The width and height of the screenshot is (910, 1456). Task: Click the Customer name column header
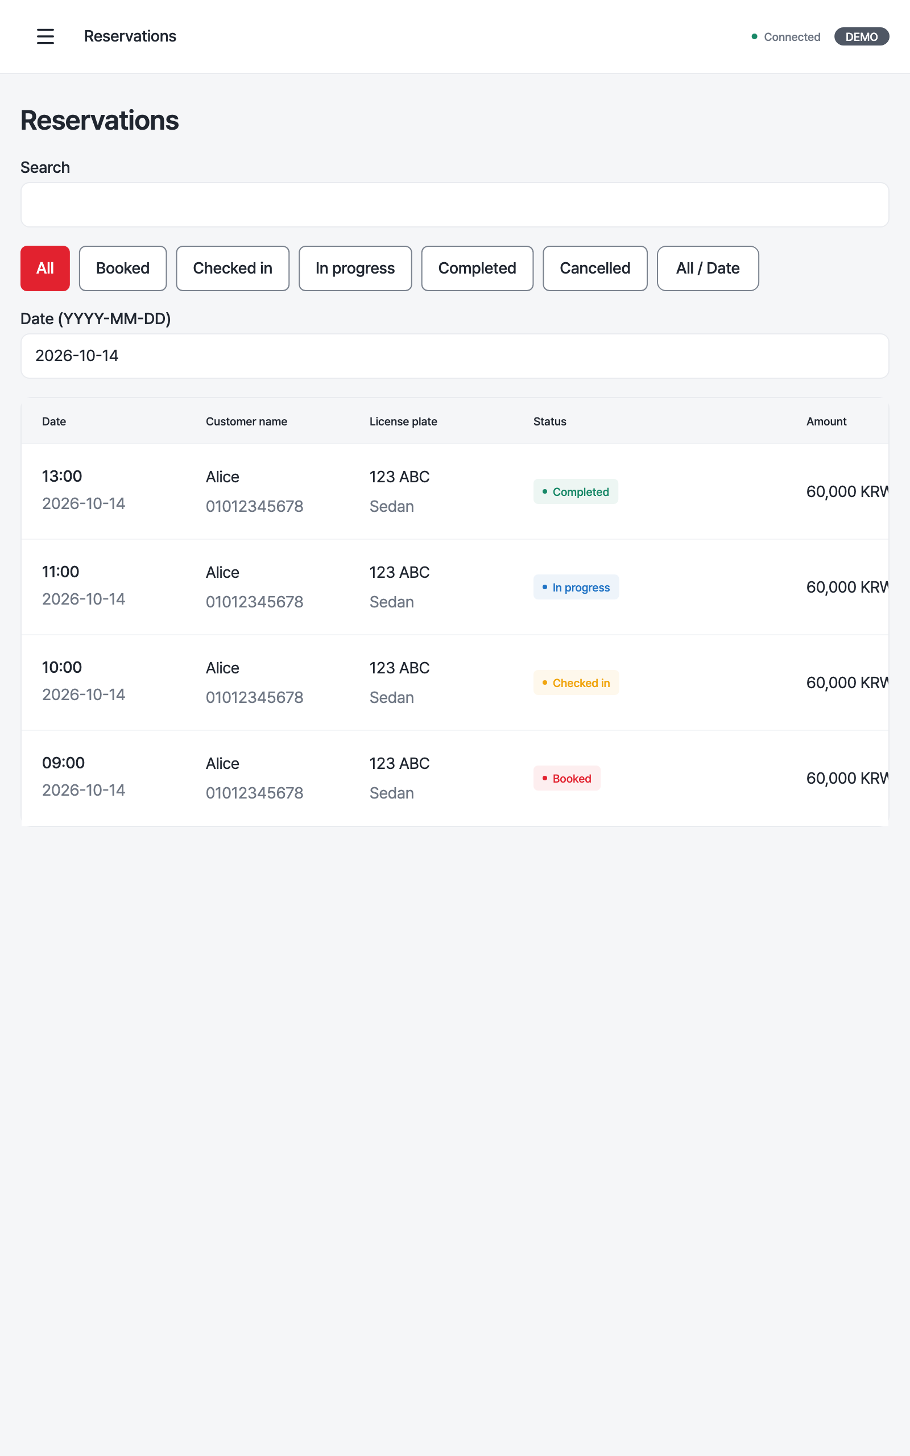(x=247, y=422)
